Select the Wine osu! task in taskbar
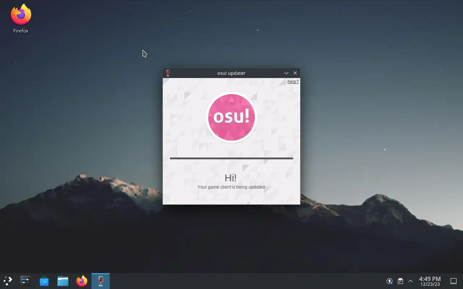The height and width of the screenshot is (289, 463). tap(101, 281)
